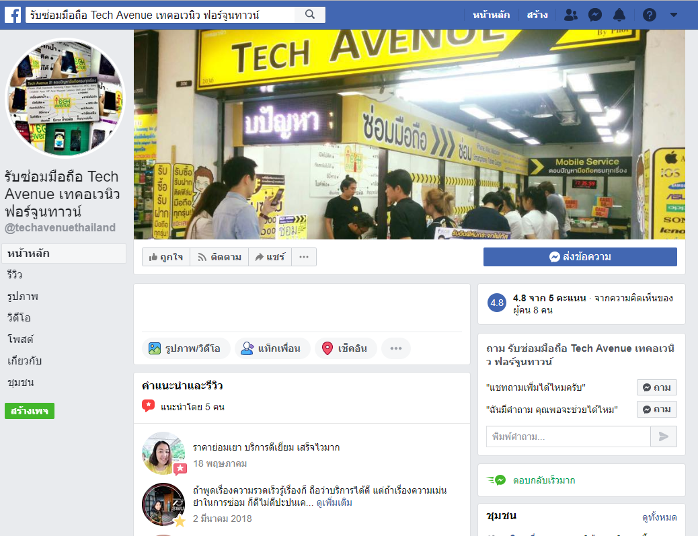This screenshot has width=698, height=536.
Task: Click the 18 พฤษภาคม review date
Action: [x=220, y=463]
